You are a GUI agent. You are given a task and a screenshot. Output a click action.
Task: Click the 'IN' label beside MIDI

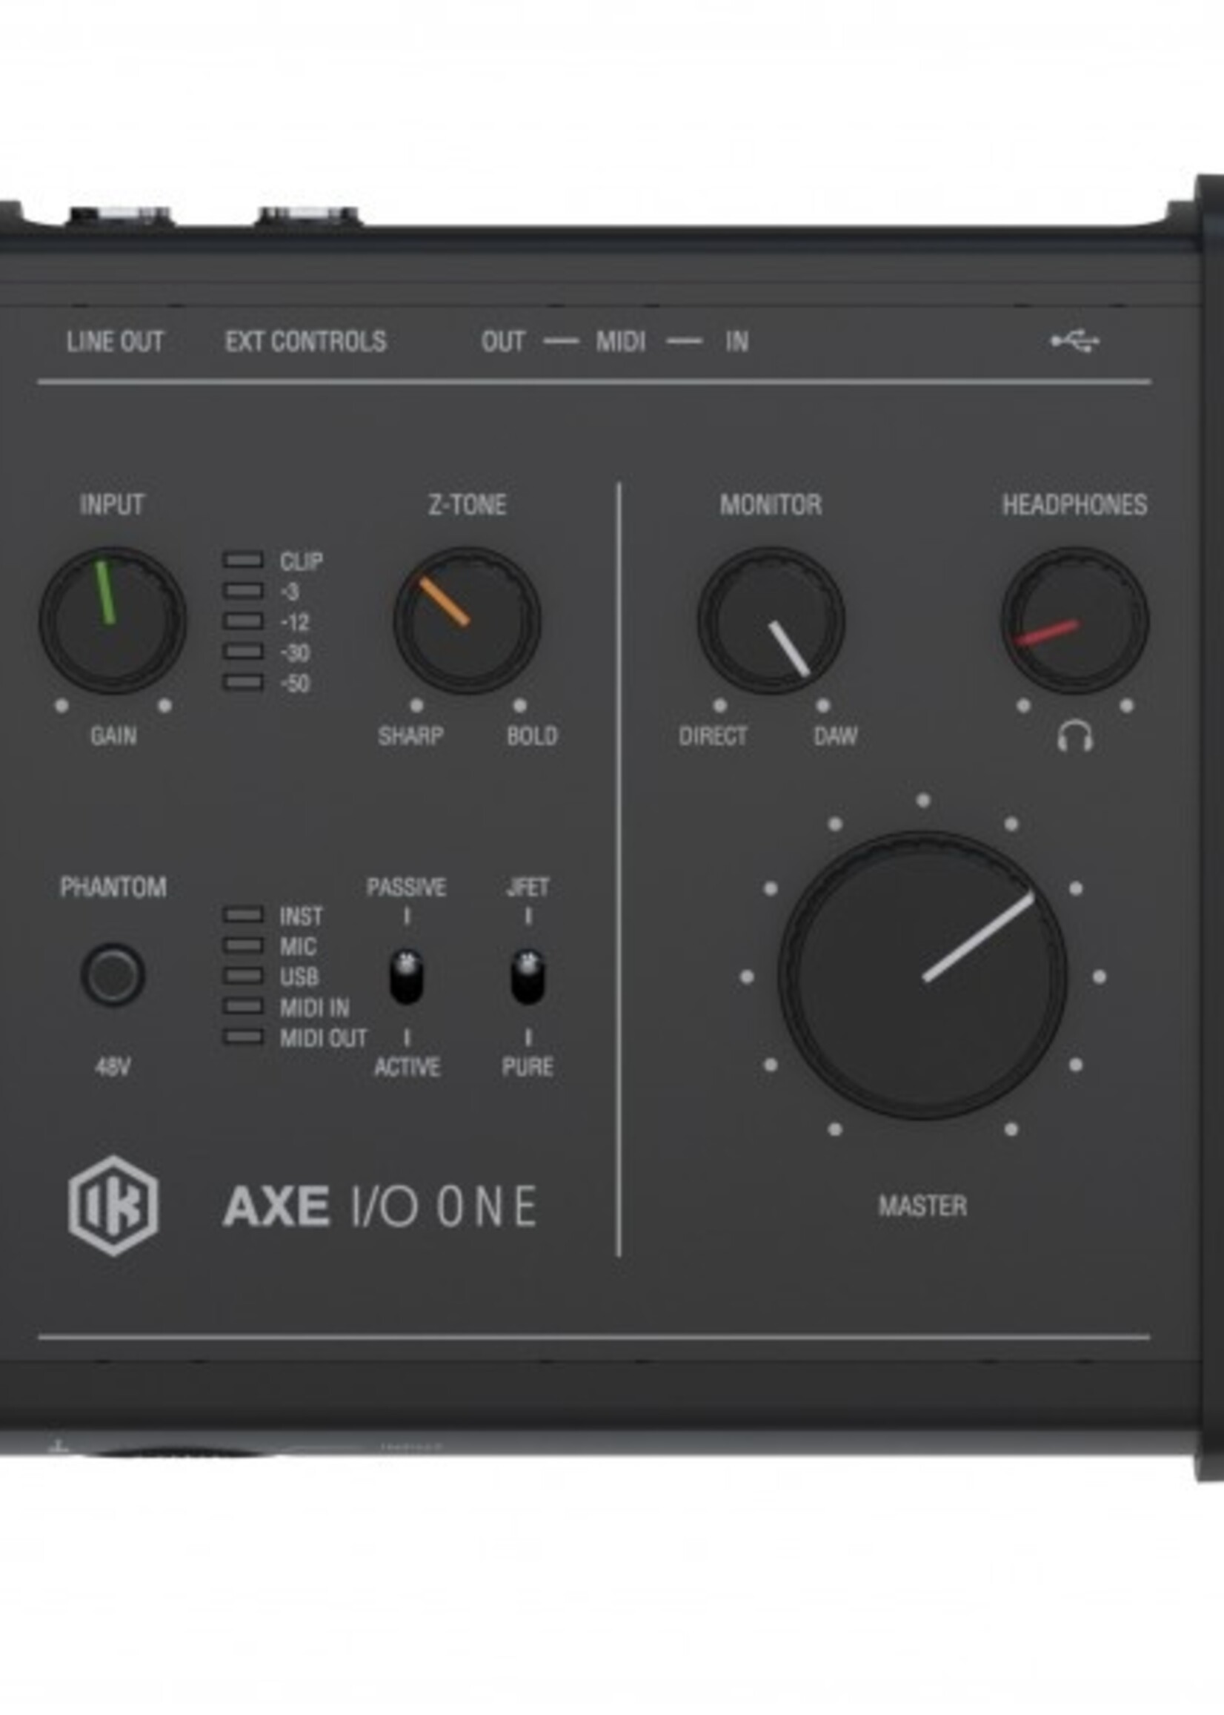(x=736, y=342)
